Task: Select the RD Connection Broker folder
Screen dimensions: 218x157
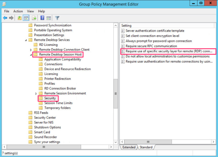Action: coord(60,88)
